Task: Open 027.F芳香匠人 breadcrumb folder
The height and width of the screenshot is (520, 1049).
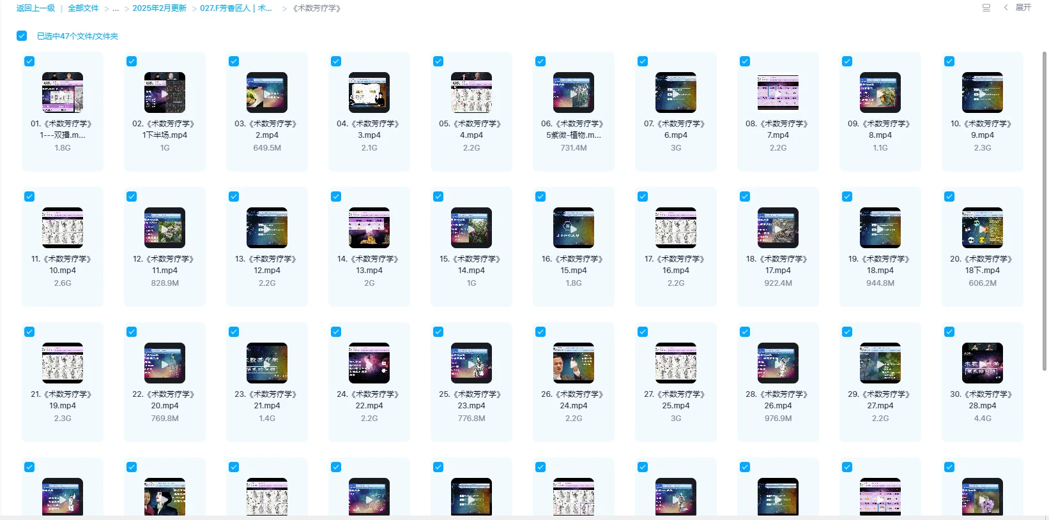Action: click(x=236, y=8)
